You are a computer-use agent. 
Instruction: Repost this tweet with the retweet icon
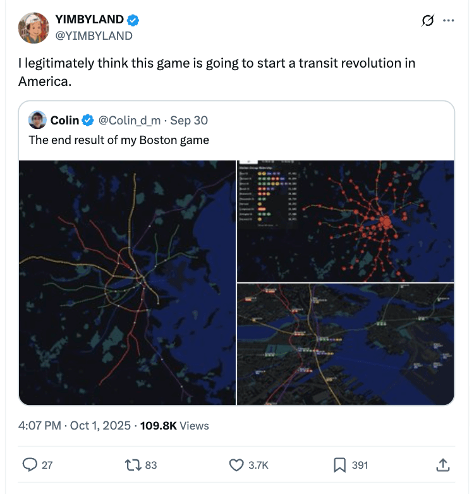(134, 465)
